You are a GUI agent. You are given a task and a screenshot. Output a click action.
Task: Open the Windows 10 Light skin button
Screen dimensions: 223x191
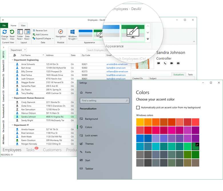tap(73, 34)
